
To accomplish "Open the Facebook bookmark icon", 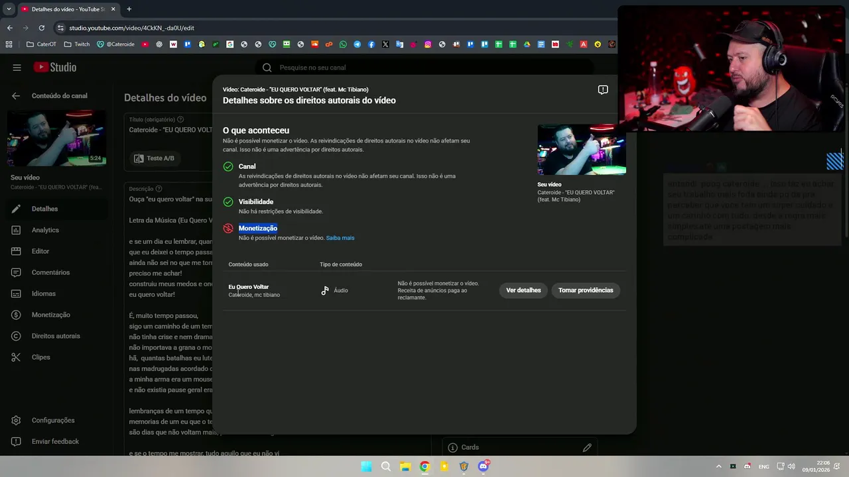I will [x=371, y=44].
